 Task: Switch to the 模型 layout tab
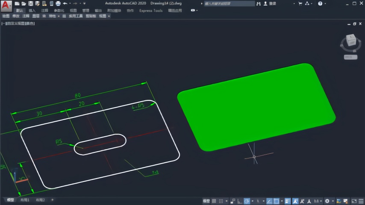point(11,200)
